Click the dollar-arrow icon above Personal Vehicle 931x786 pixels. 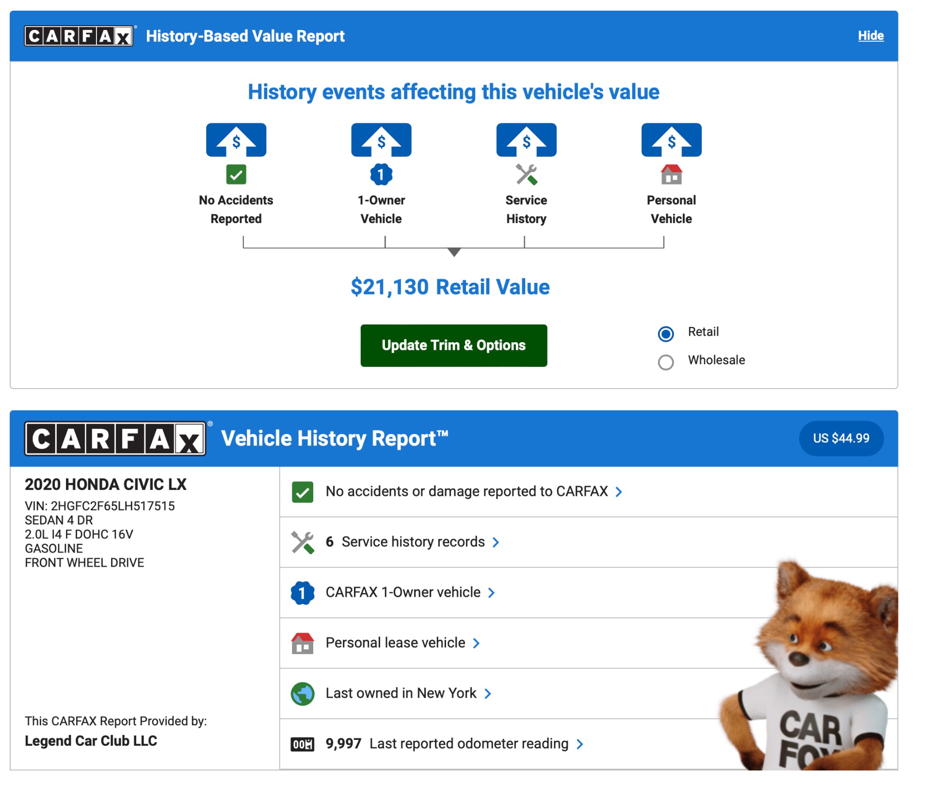coord(671,140)
